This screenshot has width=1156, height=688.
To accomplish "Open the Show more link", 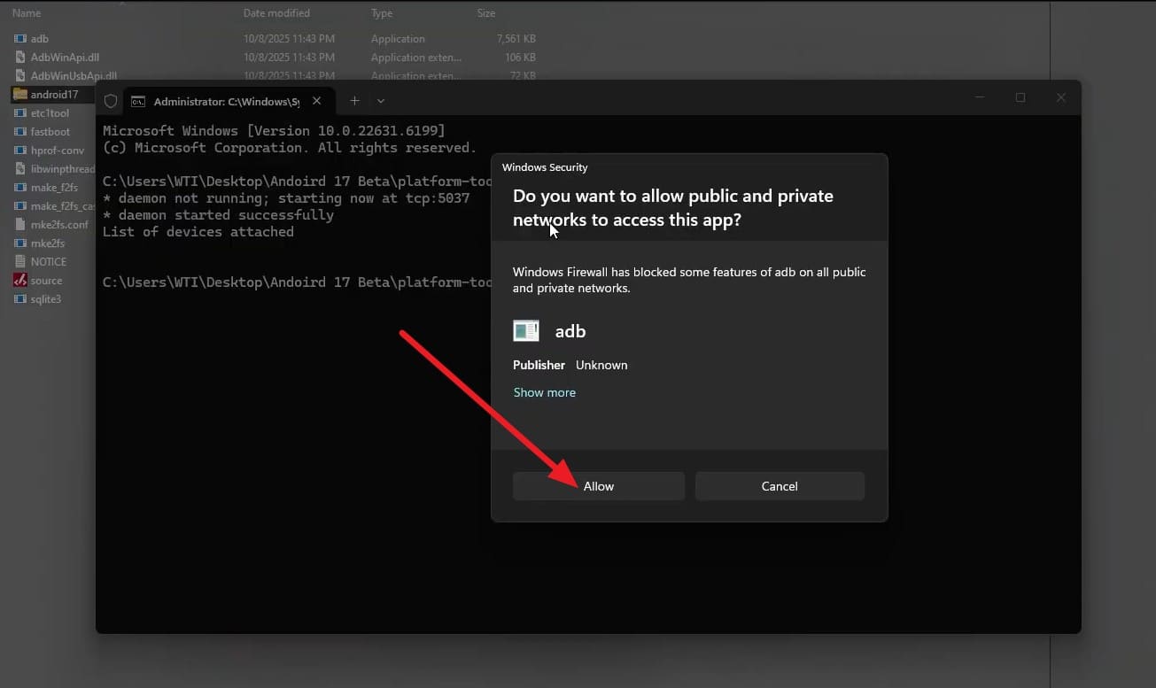I will pos(545,392).
